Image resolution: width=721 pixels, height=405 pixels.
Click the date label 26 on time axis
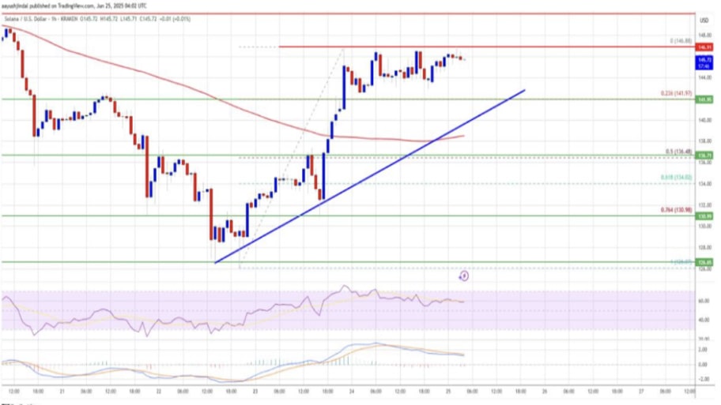[545, 392]
